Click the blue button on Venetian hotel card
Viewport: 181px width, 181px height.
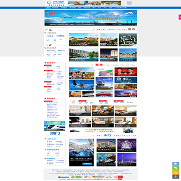pos(87,164)
